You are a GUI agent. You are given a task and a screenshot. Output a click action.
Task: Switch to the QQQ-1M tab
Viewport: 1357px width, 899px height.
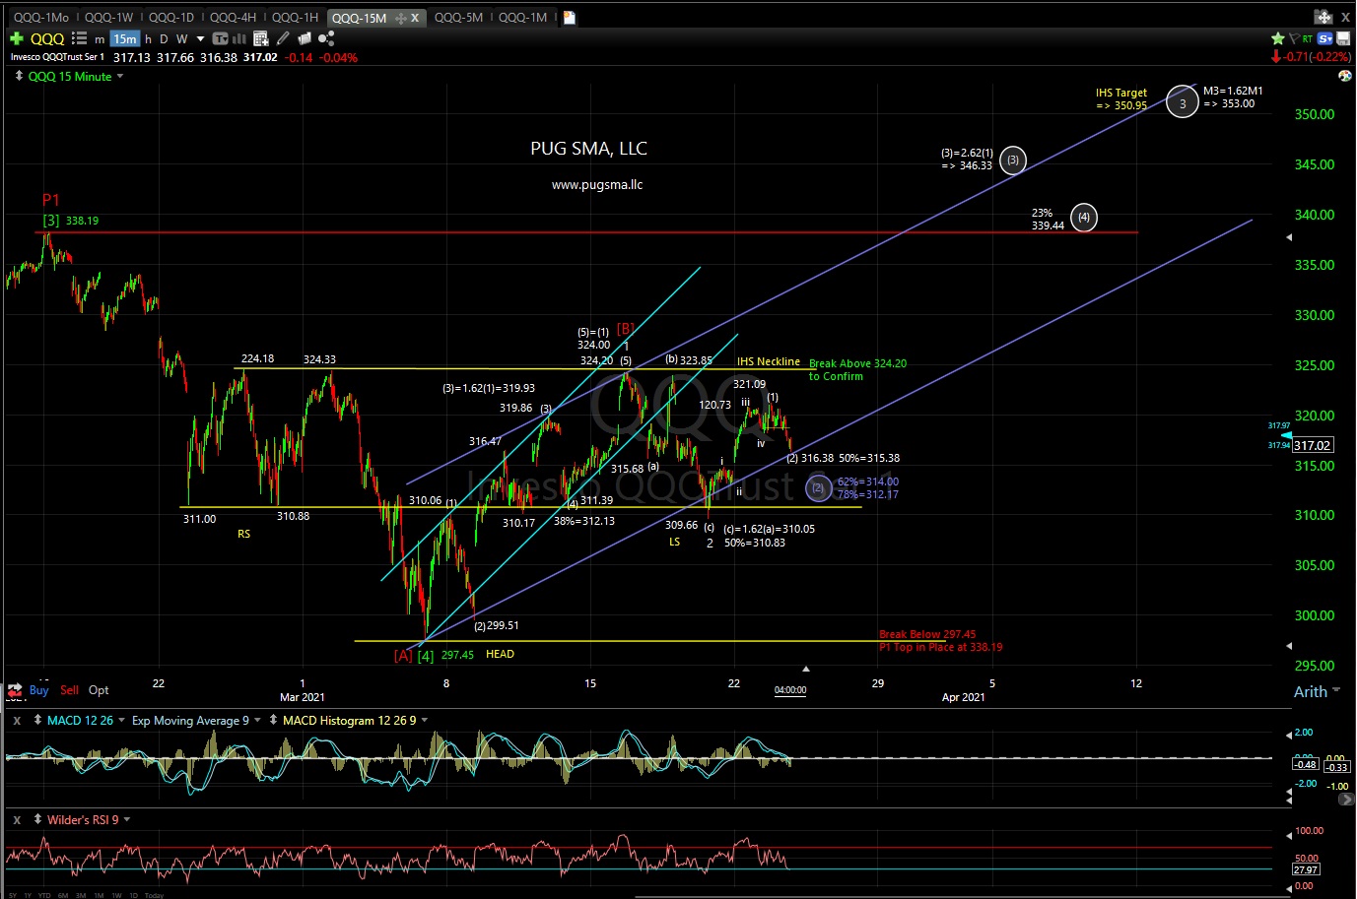(x=522, y=17)
